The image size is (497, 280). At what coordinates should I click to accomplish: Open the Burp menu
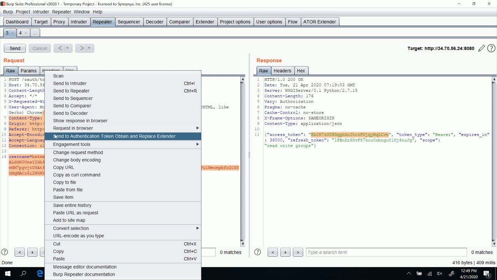pyautogui.click(x=8, y=12)
